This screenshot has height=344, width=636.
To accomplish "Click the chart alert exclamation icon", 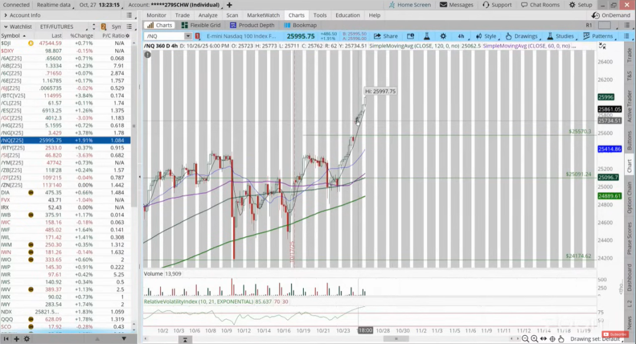I will pos(148,54).
